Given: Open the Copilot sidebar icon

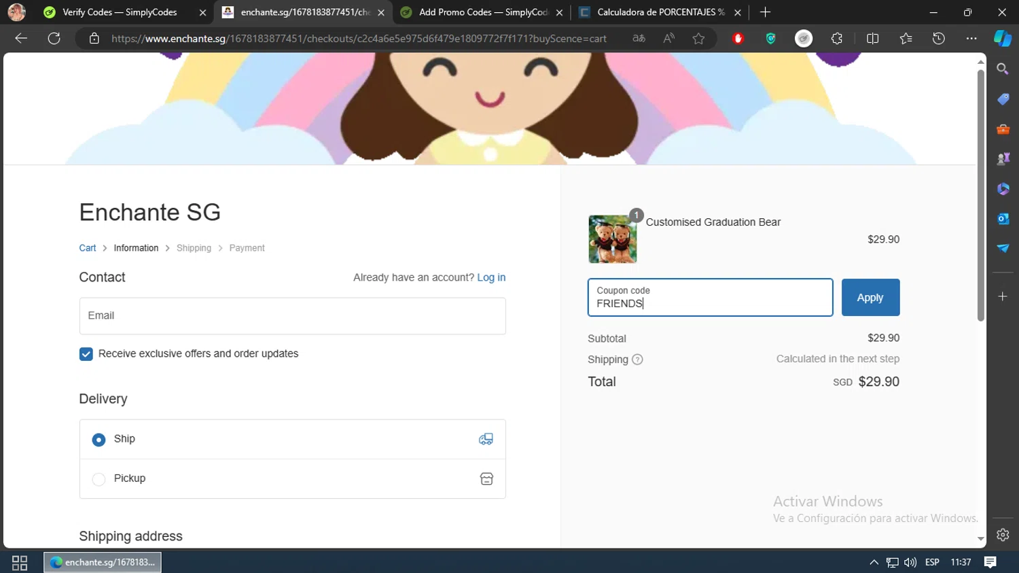Looking at the screenshot, I should [1003, 39].
